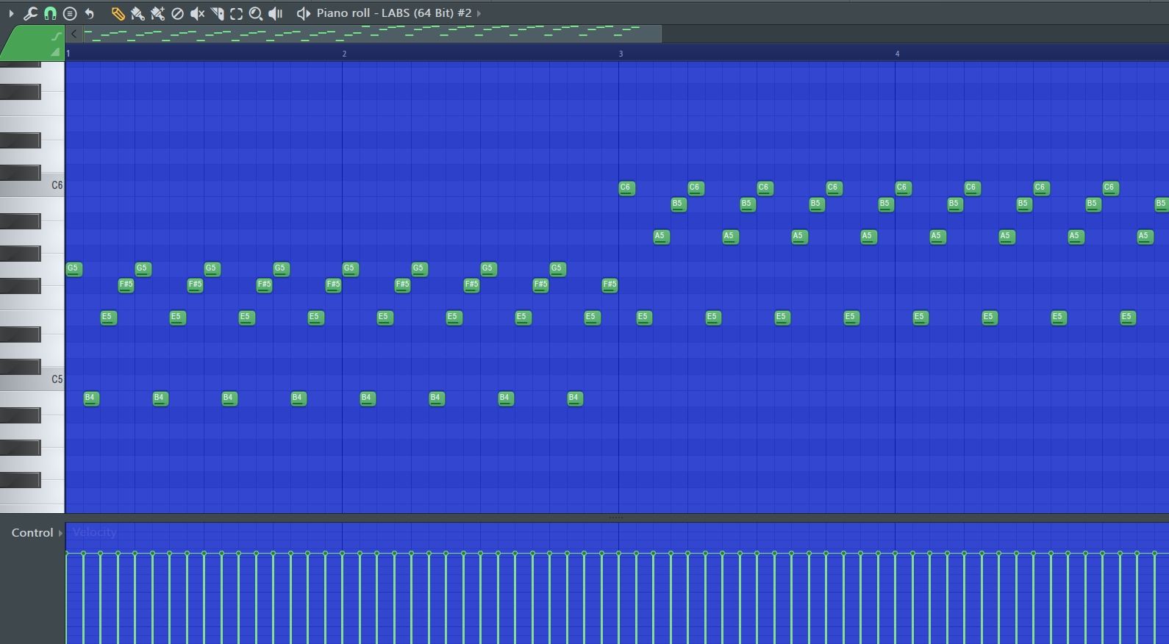
Task: Select the first A5 note after bar 3
Action: point(661,237)
